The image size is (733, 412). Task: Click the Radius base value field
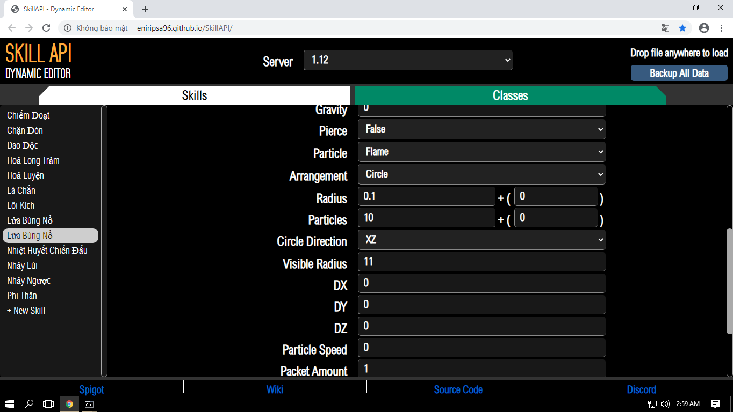[x=427, y=196]
